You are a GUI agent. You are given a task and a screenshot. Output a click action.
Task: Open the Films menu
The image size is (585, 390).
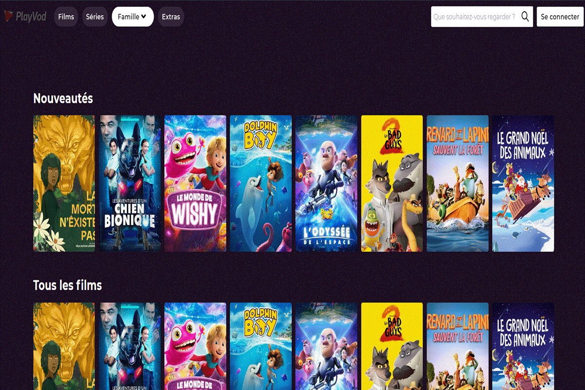pyautogui.click(x=66, y=16)
